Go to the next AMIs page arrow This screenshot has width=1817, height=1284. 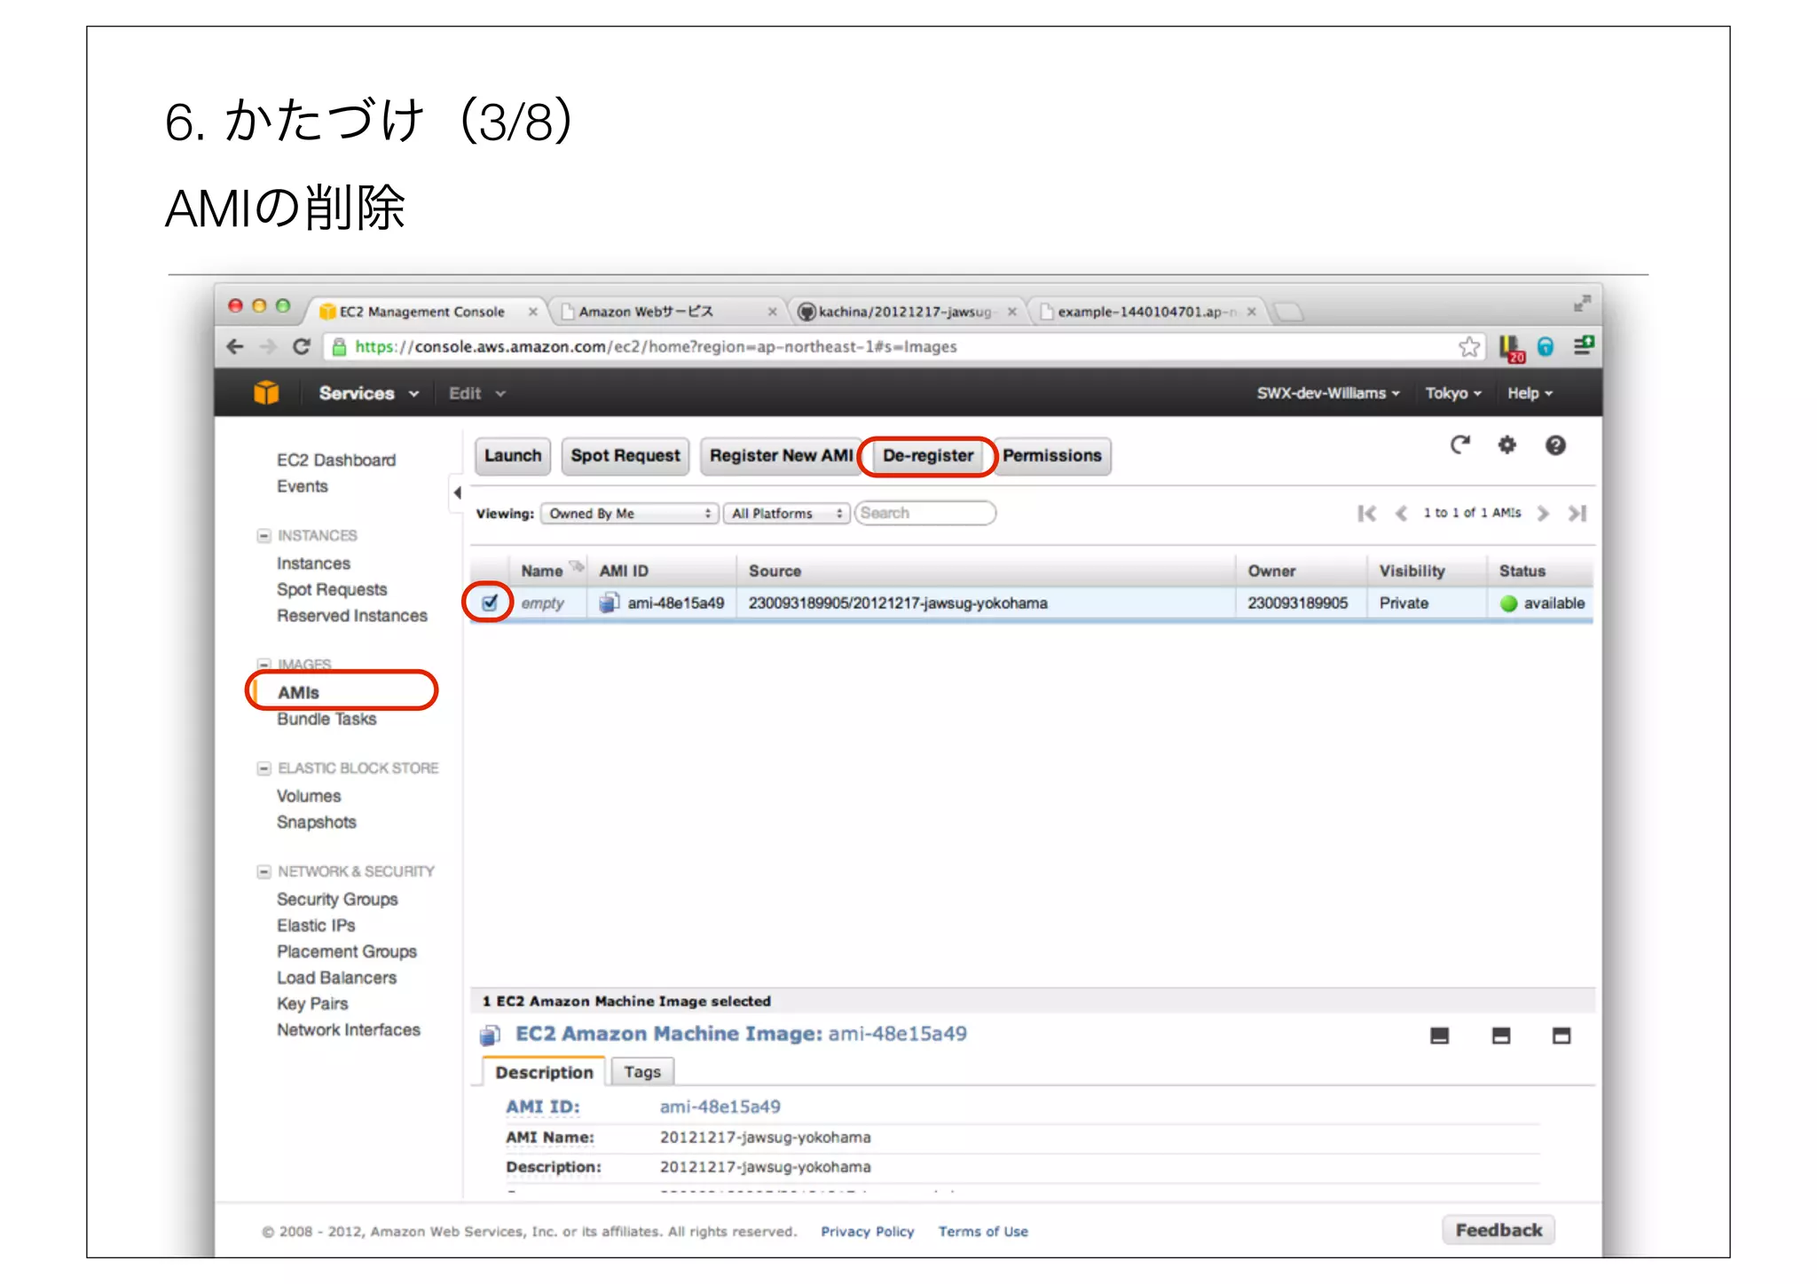pos(1543,513)
